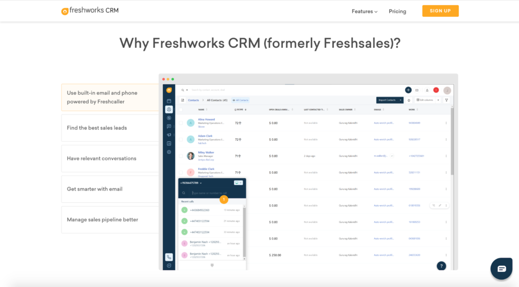The image size is (519, 287).
Task: Select 'Have relevant conversations' tab
Action: click(110, 158)
